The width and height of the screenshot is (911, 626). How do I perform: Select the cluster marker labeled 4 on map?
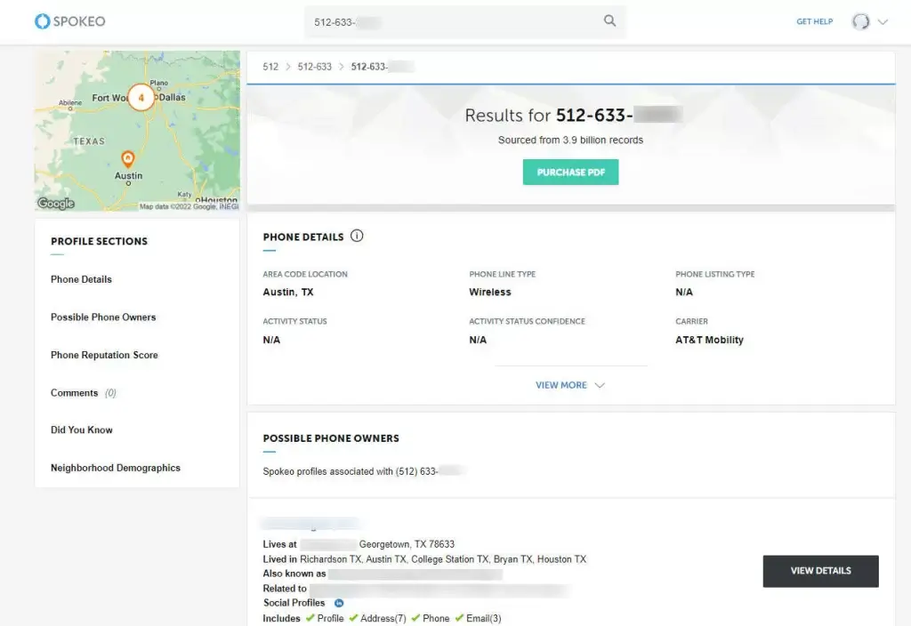coord(141,98)
